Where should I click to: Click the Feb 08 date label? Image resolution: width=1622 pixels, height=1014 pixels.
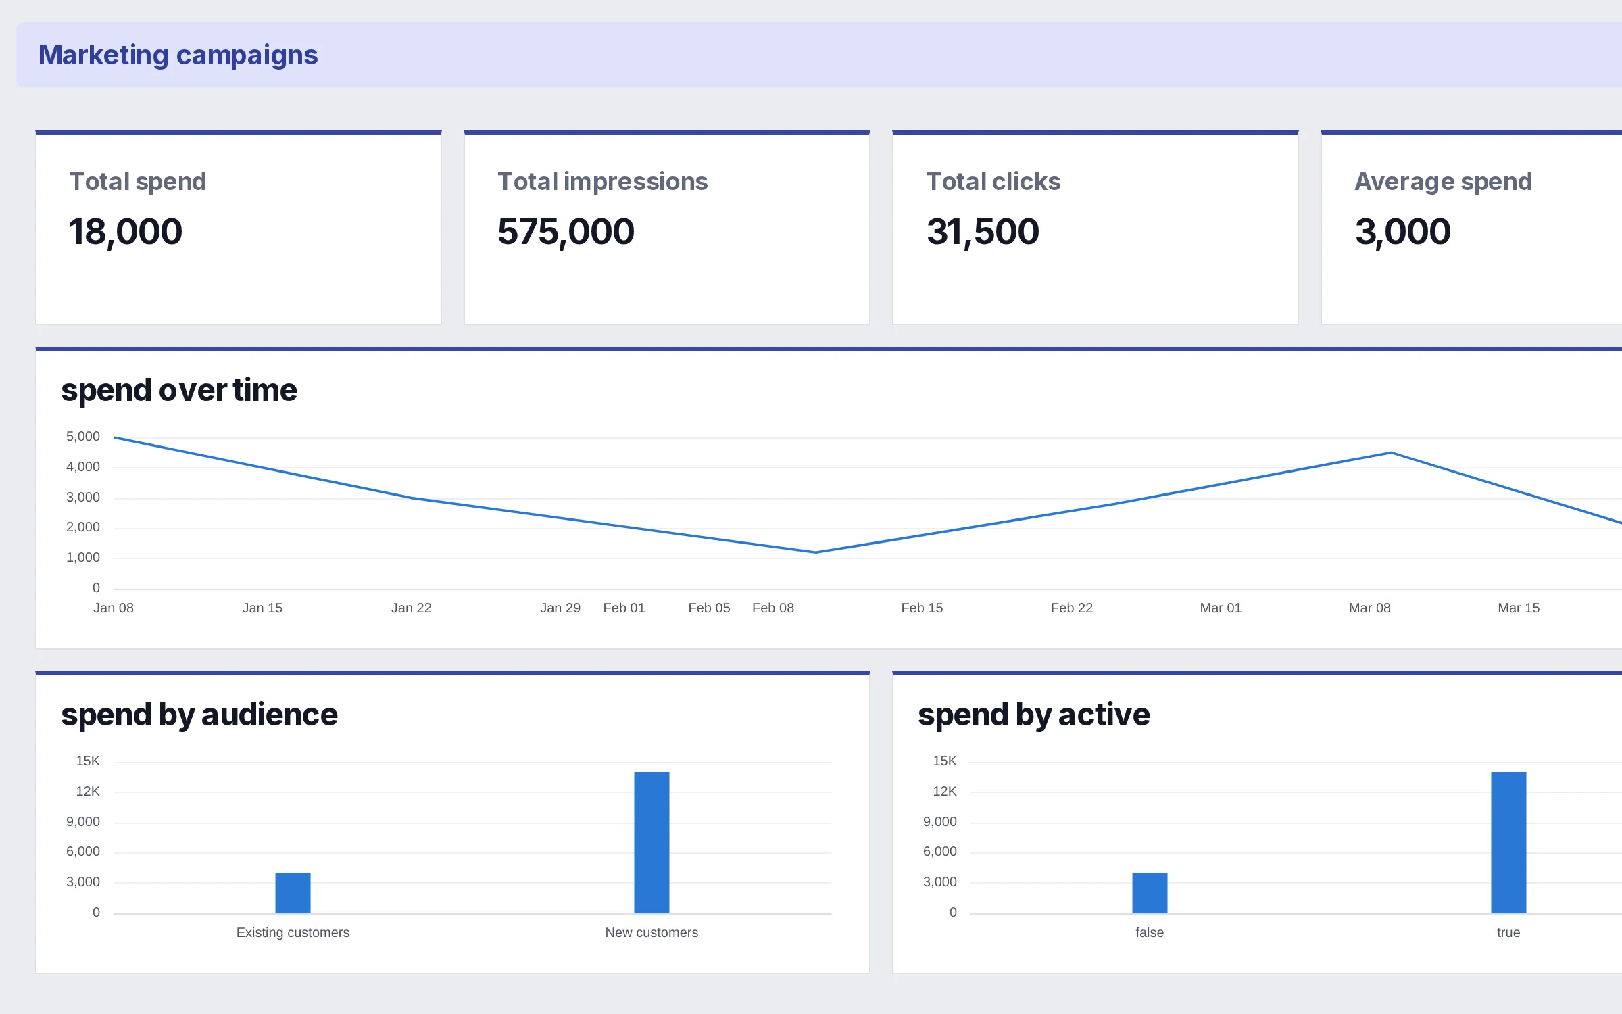(x=773, y=608)
